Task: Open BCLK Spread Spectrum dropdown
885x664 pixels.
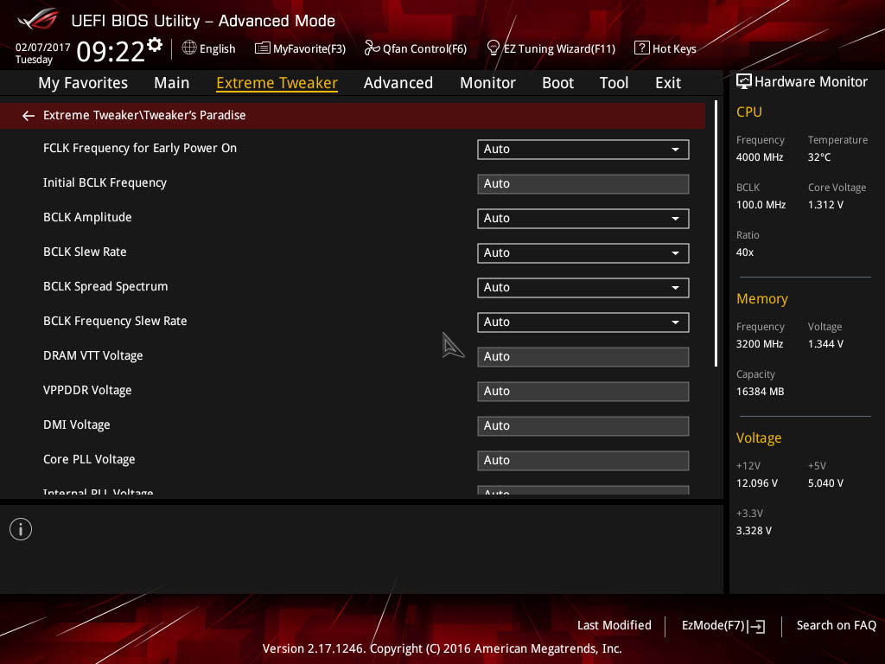Action: pyautogui.click(x=583, y=287)
